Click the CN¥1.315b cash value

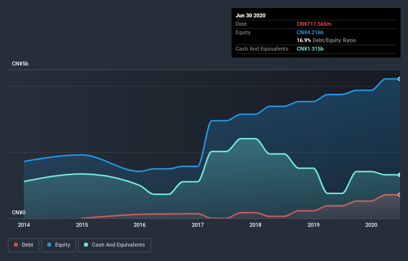pyautogui.click(x=310, y=49)
